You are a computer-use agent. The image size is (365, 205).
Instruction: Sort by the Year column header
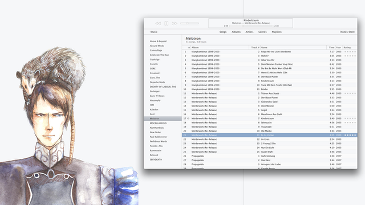[339, 47]
